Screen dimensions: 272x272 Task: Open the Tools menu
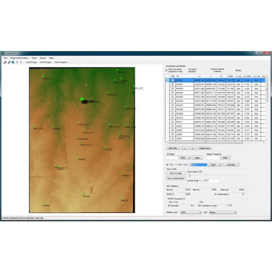coord(34,58)
